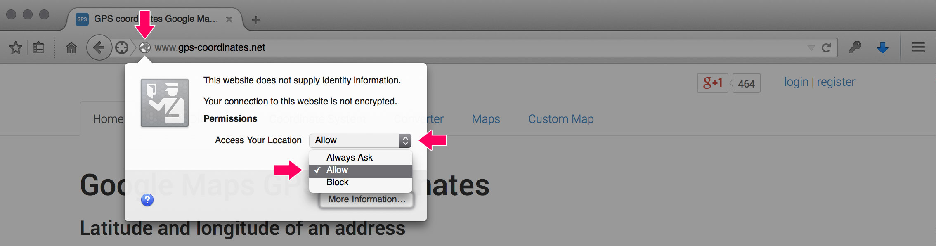The width and height of the screenshot is (936, 246).
Task: Click the crosshair location icon in toolbar
Action: pyautogui.click(x=122, y=48)
